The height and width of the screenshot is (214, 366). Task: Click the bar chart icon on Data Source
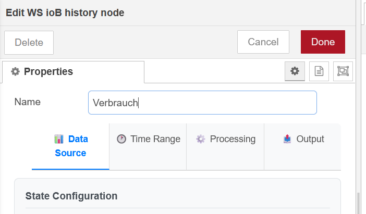(x=58, y=139)
